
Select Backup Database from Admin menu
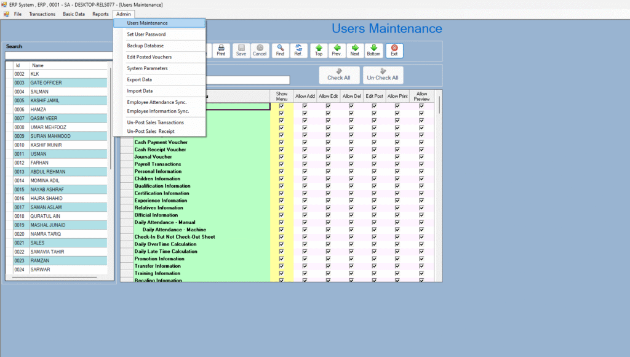click(145, 46)
